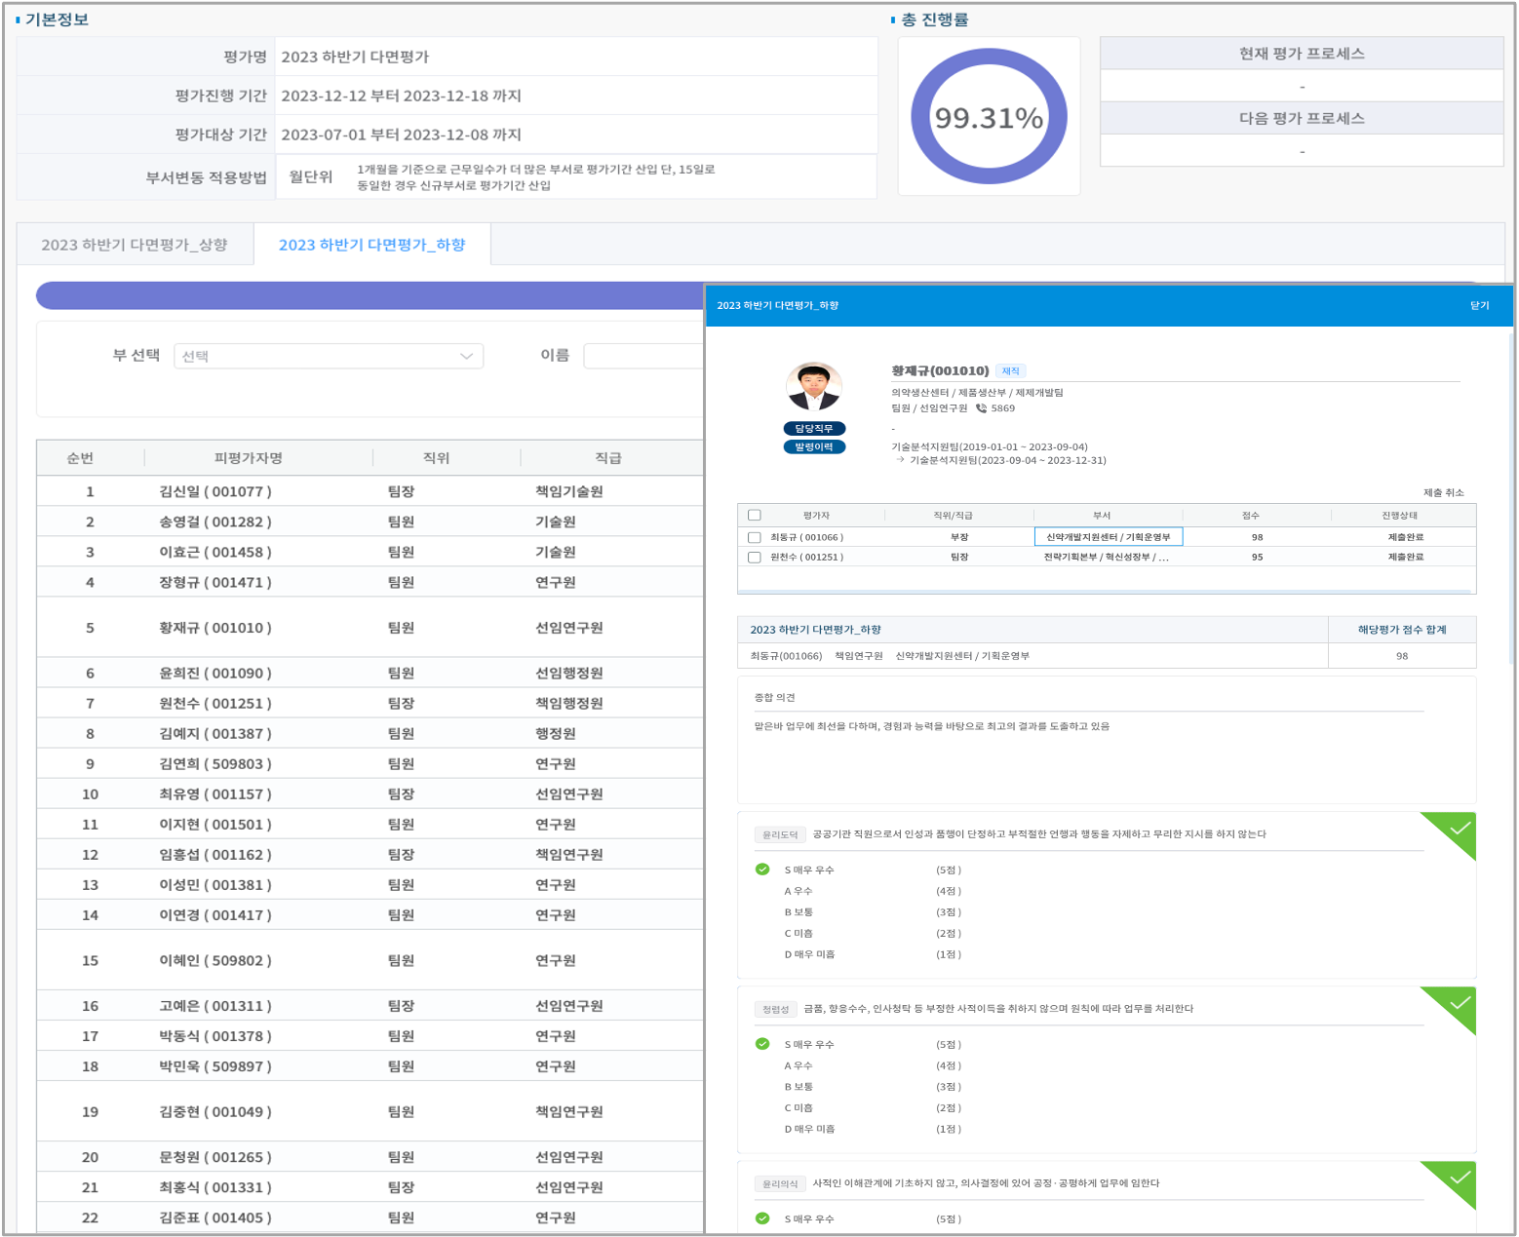Screen dimensions: 1519x1237
Task: Click the 이름 search input field
Action: coord(643,357)
